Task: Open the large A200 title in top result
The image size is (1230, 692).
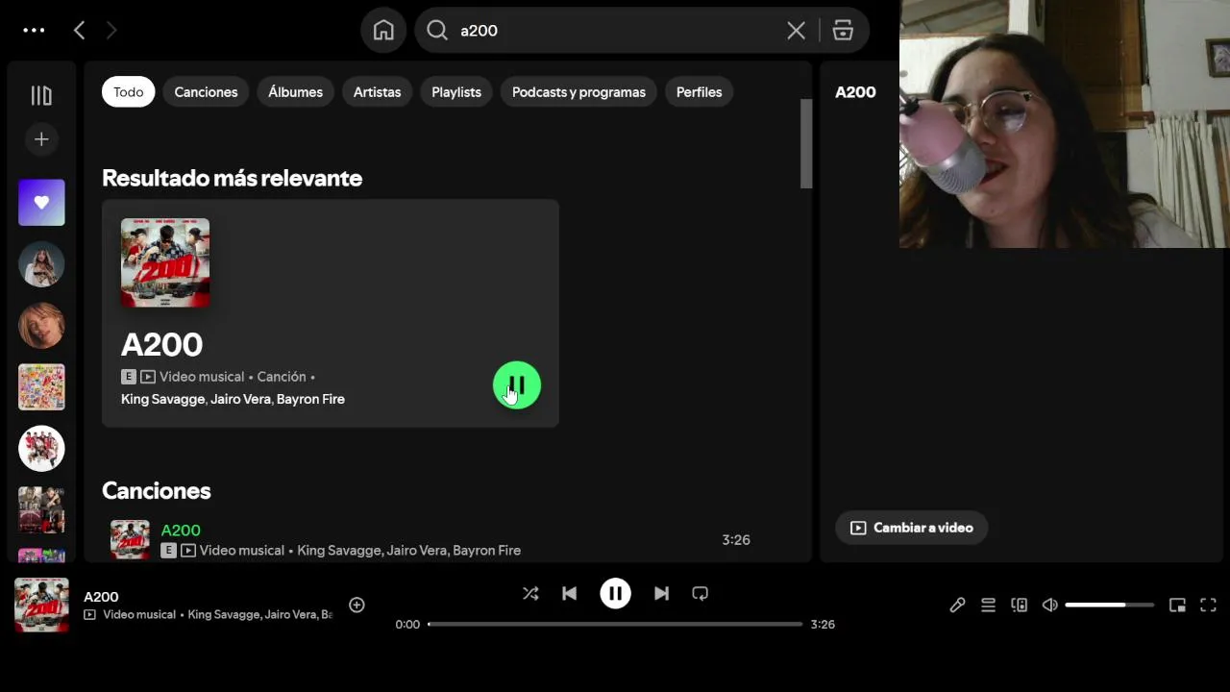Action: [161, 345]
